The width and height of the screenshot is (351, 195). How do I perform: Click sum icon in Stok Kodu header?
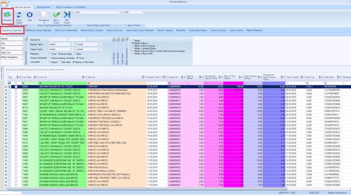click(x=339, y=77)
